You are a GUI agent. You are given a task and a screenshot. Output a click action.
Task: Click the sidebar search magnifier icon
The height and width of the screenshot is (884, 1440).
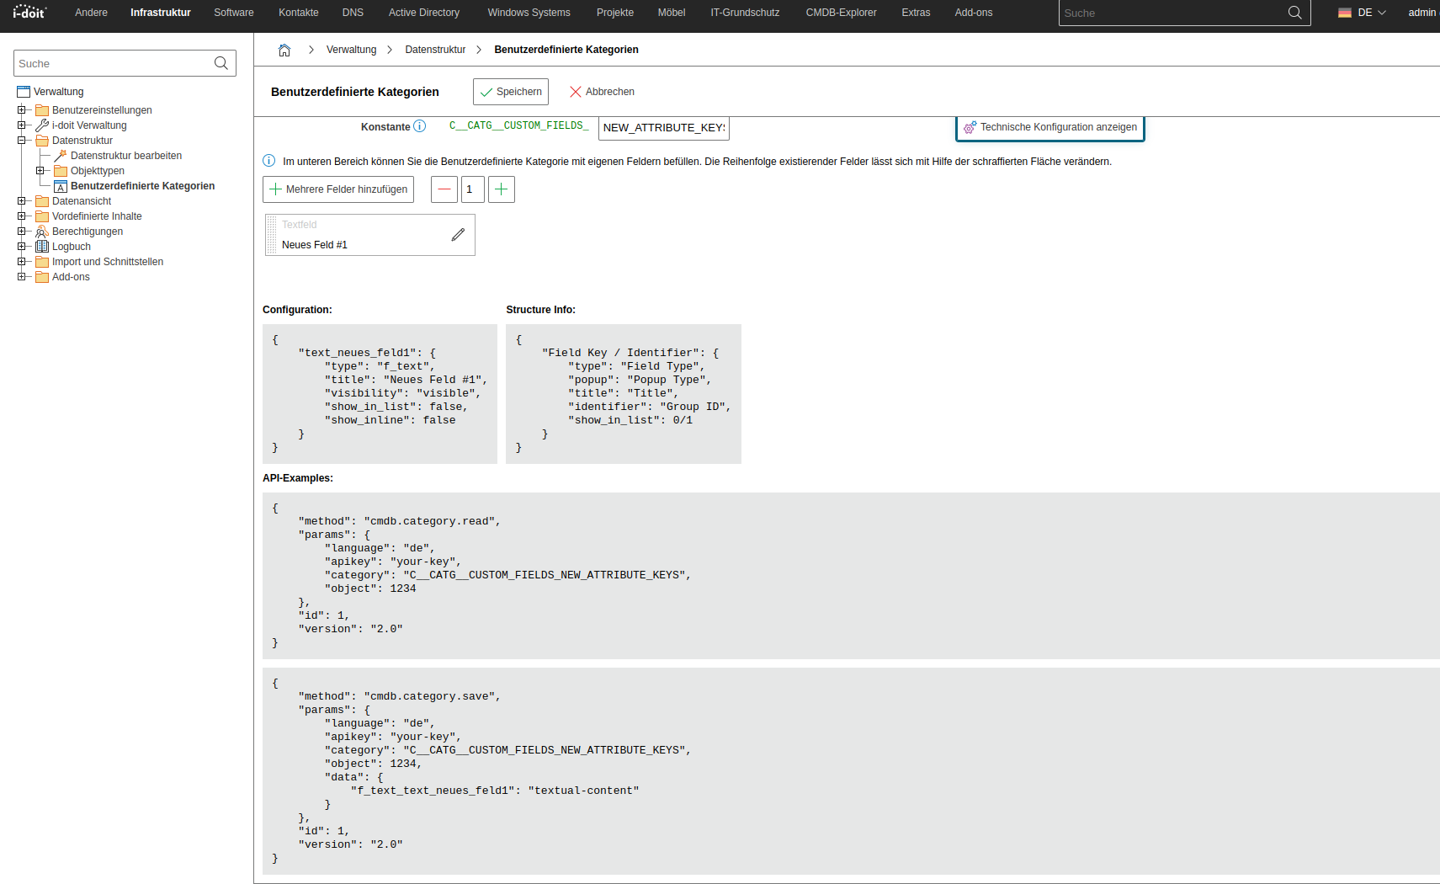(221, 63)
